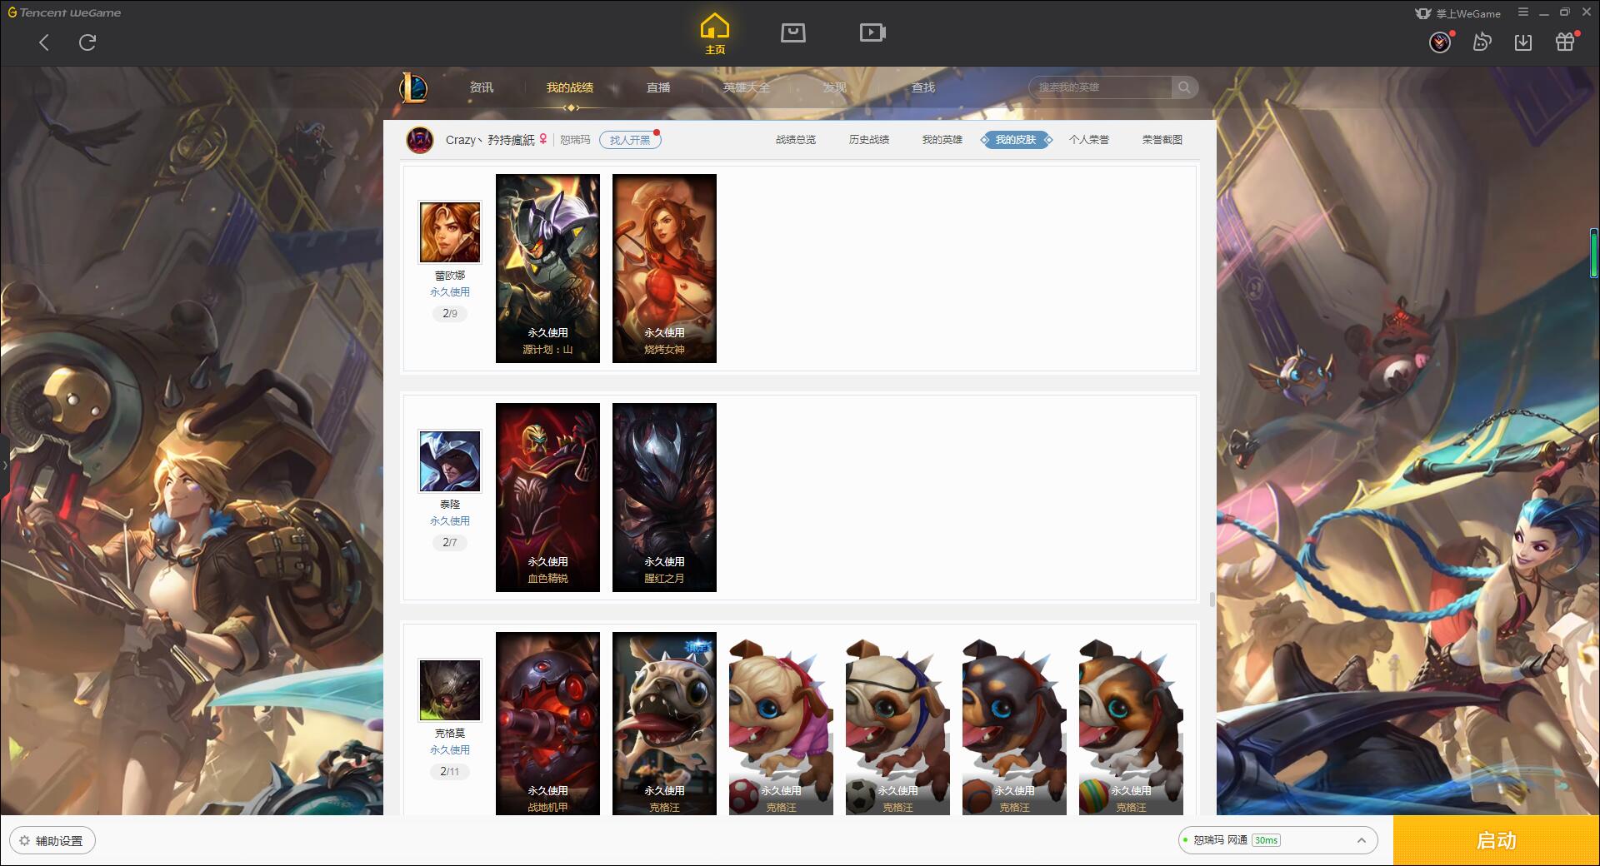Screen dimensions: 1600x866
Task: Open the music notification icon
Action: click(1482, 42)
